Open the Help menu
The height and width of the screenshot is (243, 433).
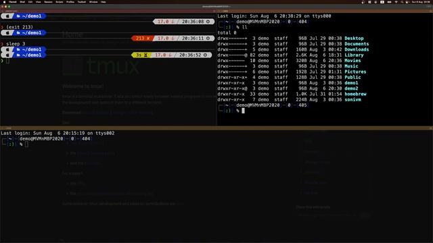(104, 2)
